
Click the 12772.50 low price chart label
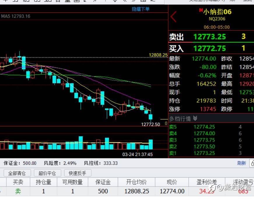pyautogui.click(x=150, y=125)
